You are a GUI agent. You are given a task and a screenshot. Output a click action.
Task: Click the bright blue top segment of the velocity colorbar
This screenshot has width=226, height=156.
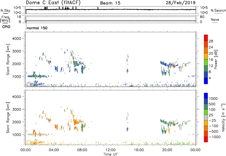click(206, 96)
